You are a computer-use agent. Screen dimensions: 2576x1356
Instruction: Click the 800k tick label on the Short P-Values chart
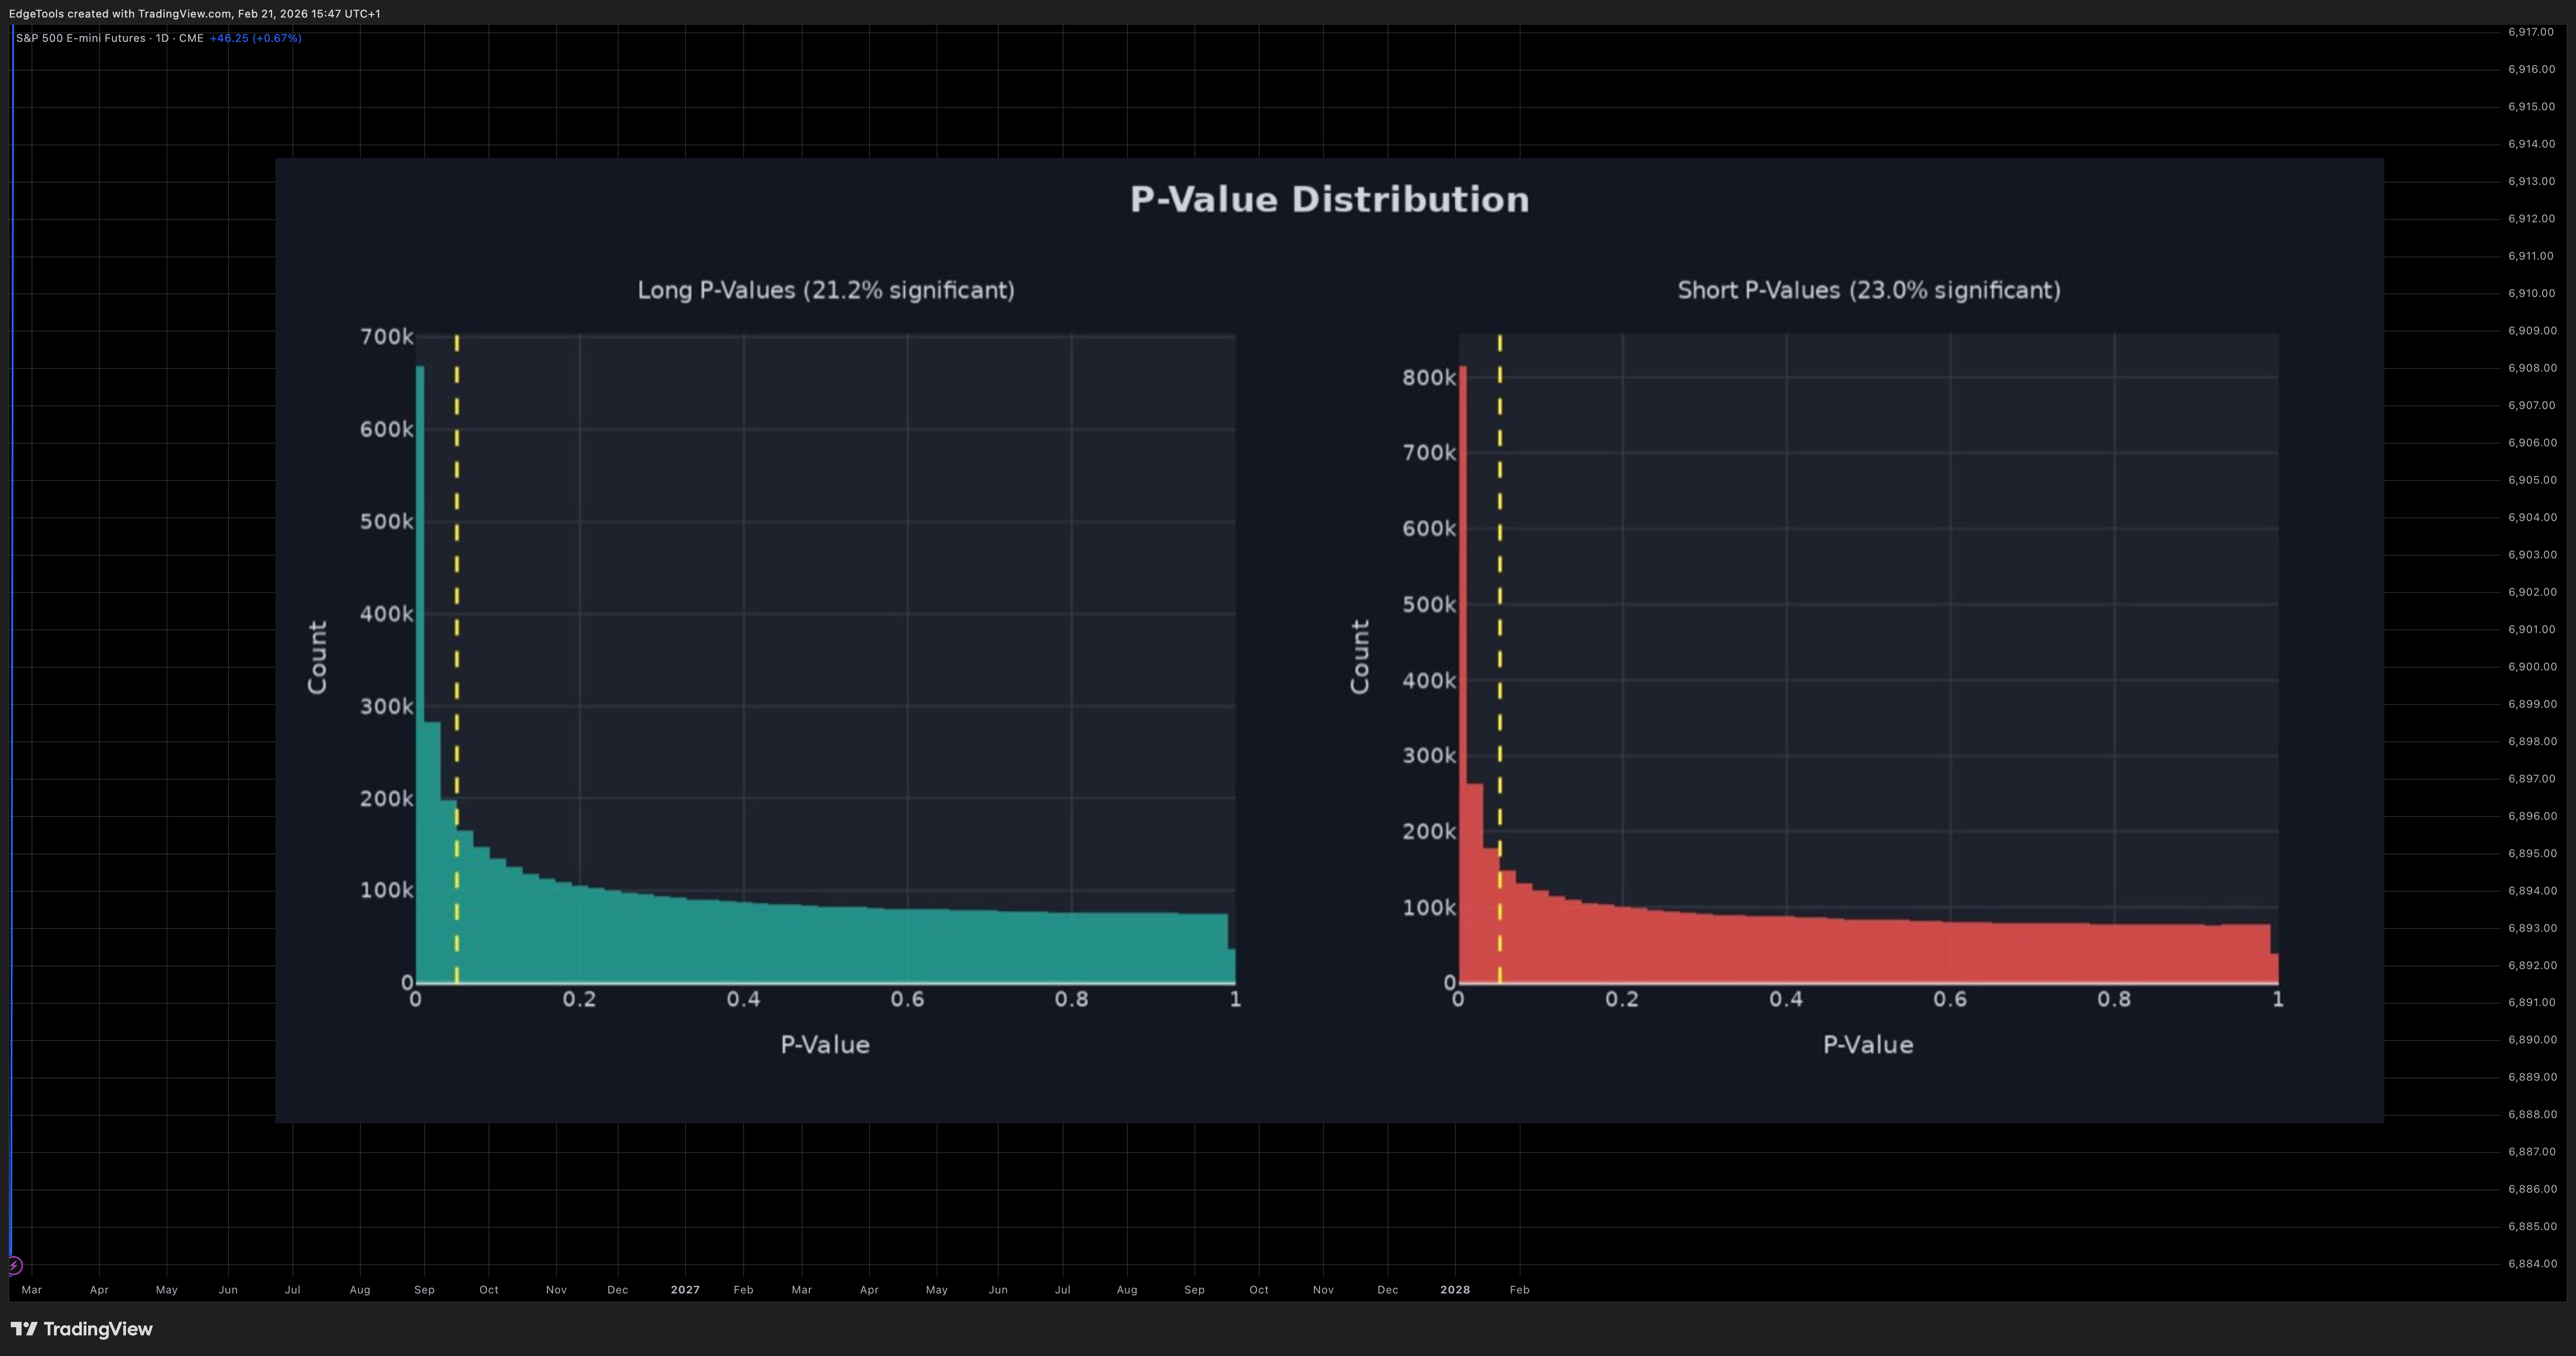(x=1429, y=377)
